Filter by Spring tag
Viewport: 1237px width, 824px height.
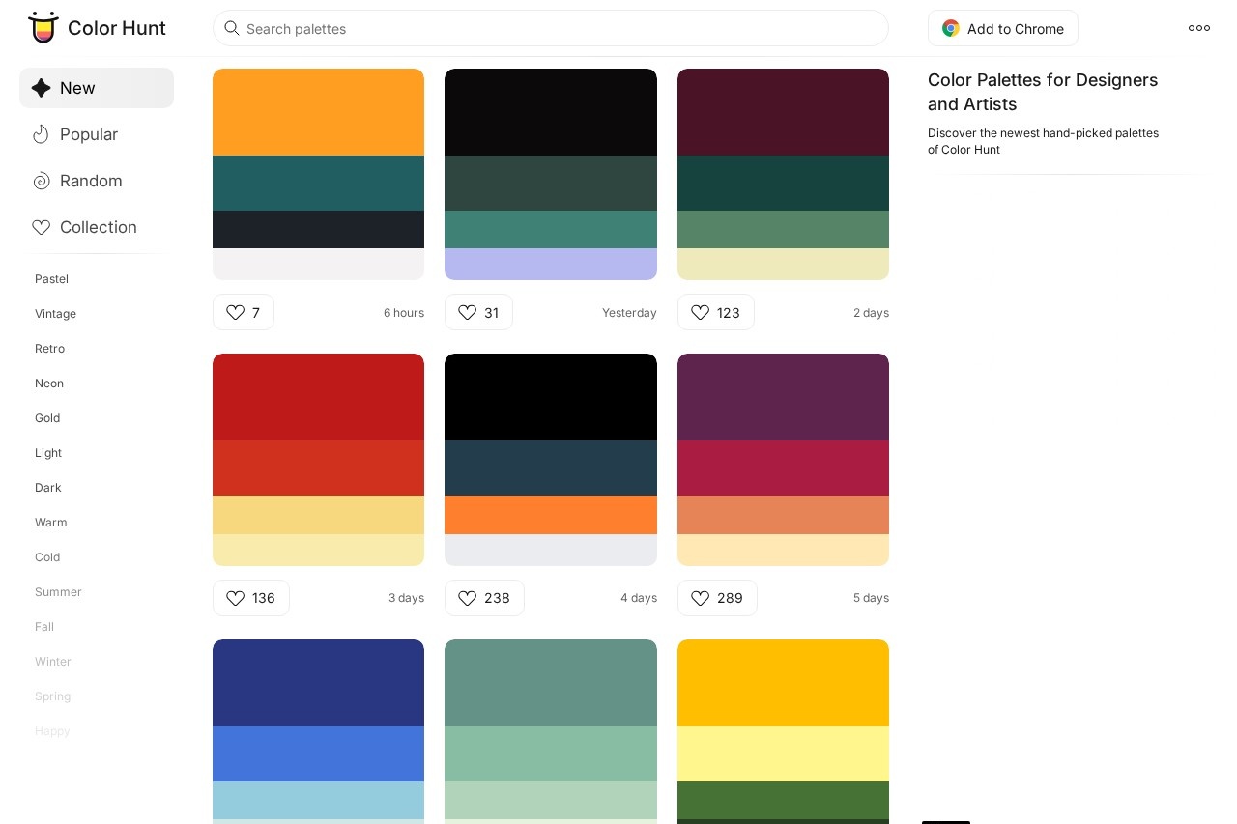point(52,696)
